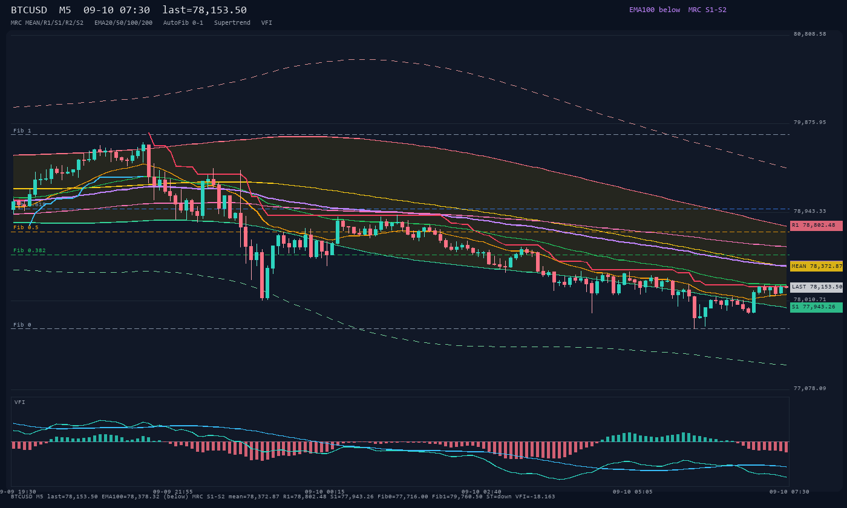Screen dimensions: 847x508
Task: Click the 'Supertrend' legend label
Action: pyautogui.click(x=232, y=22)
